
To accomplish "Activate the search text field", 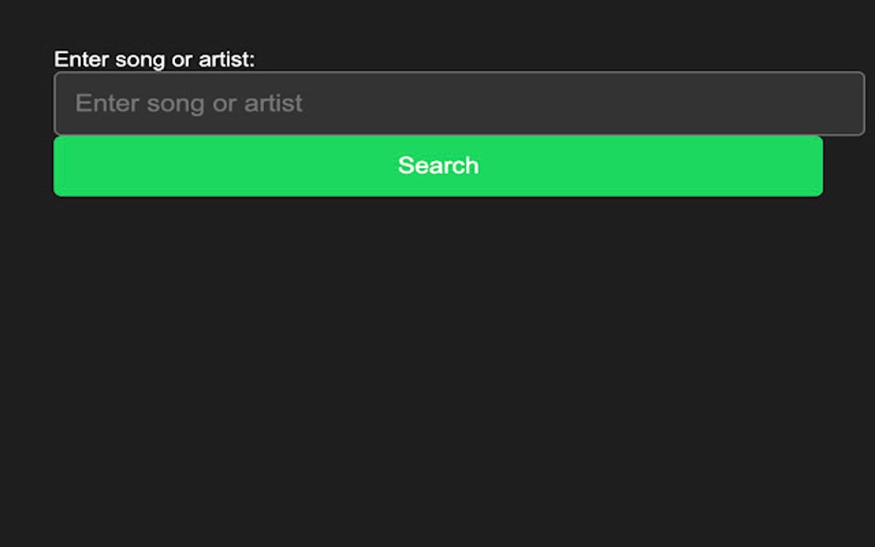I will pyautogui.click(x=459, y=104).
